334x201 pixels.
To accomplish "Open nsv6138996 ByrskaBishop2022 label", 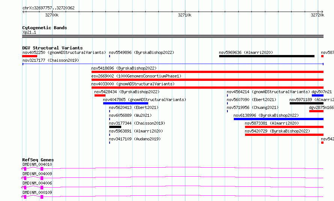I will 266,115.
